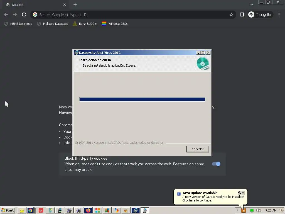Click the green monitor tray icon
285x214 pixels.
pyautogui.click(x=252, y=211)
